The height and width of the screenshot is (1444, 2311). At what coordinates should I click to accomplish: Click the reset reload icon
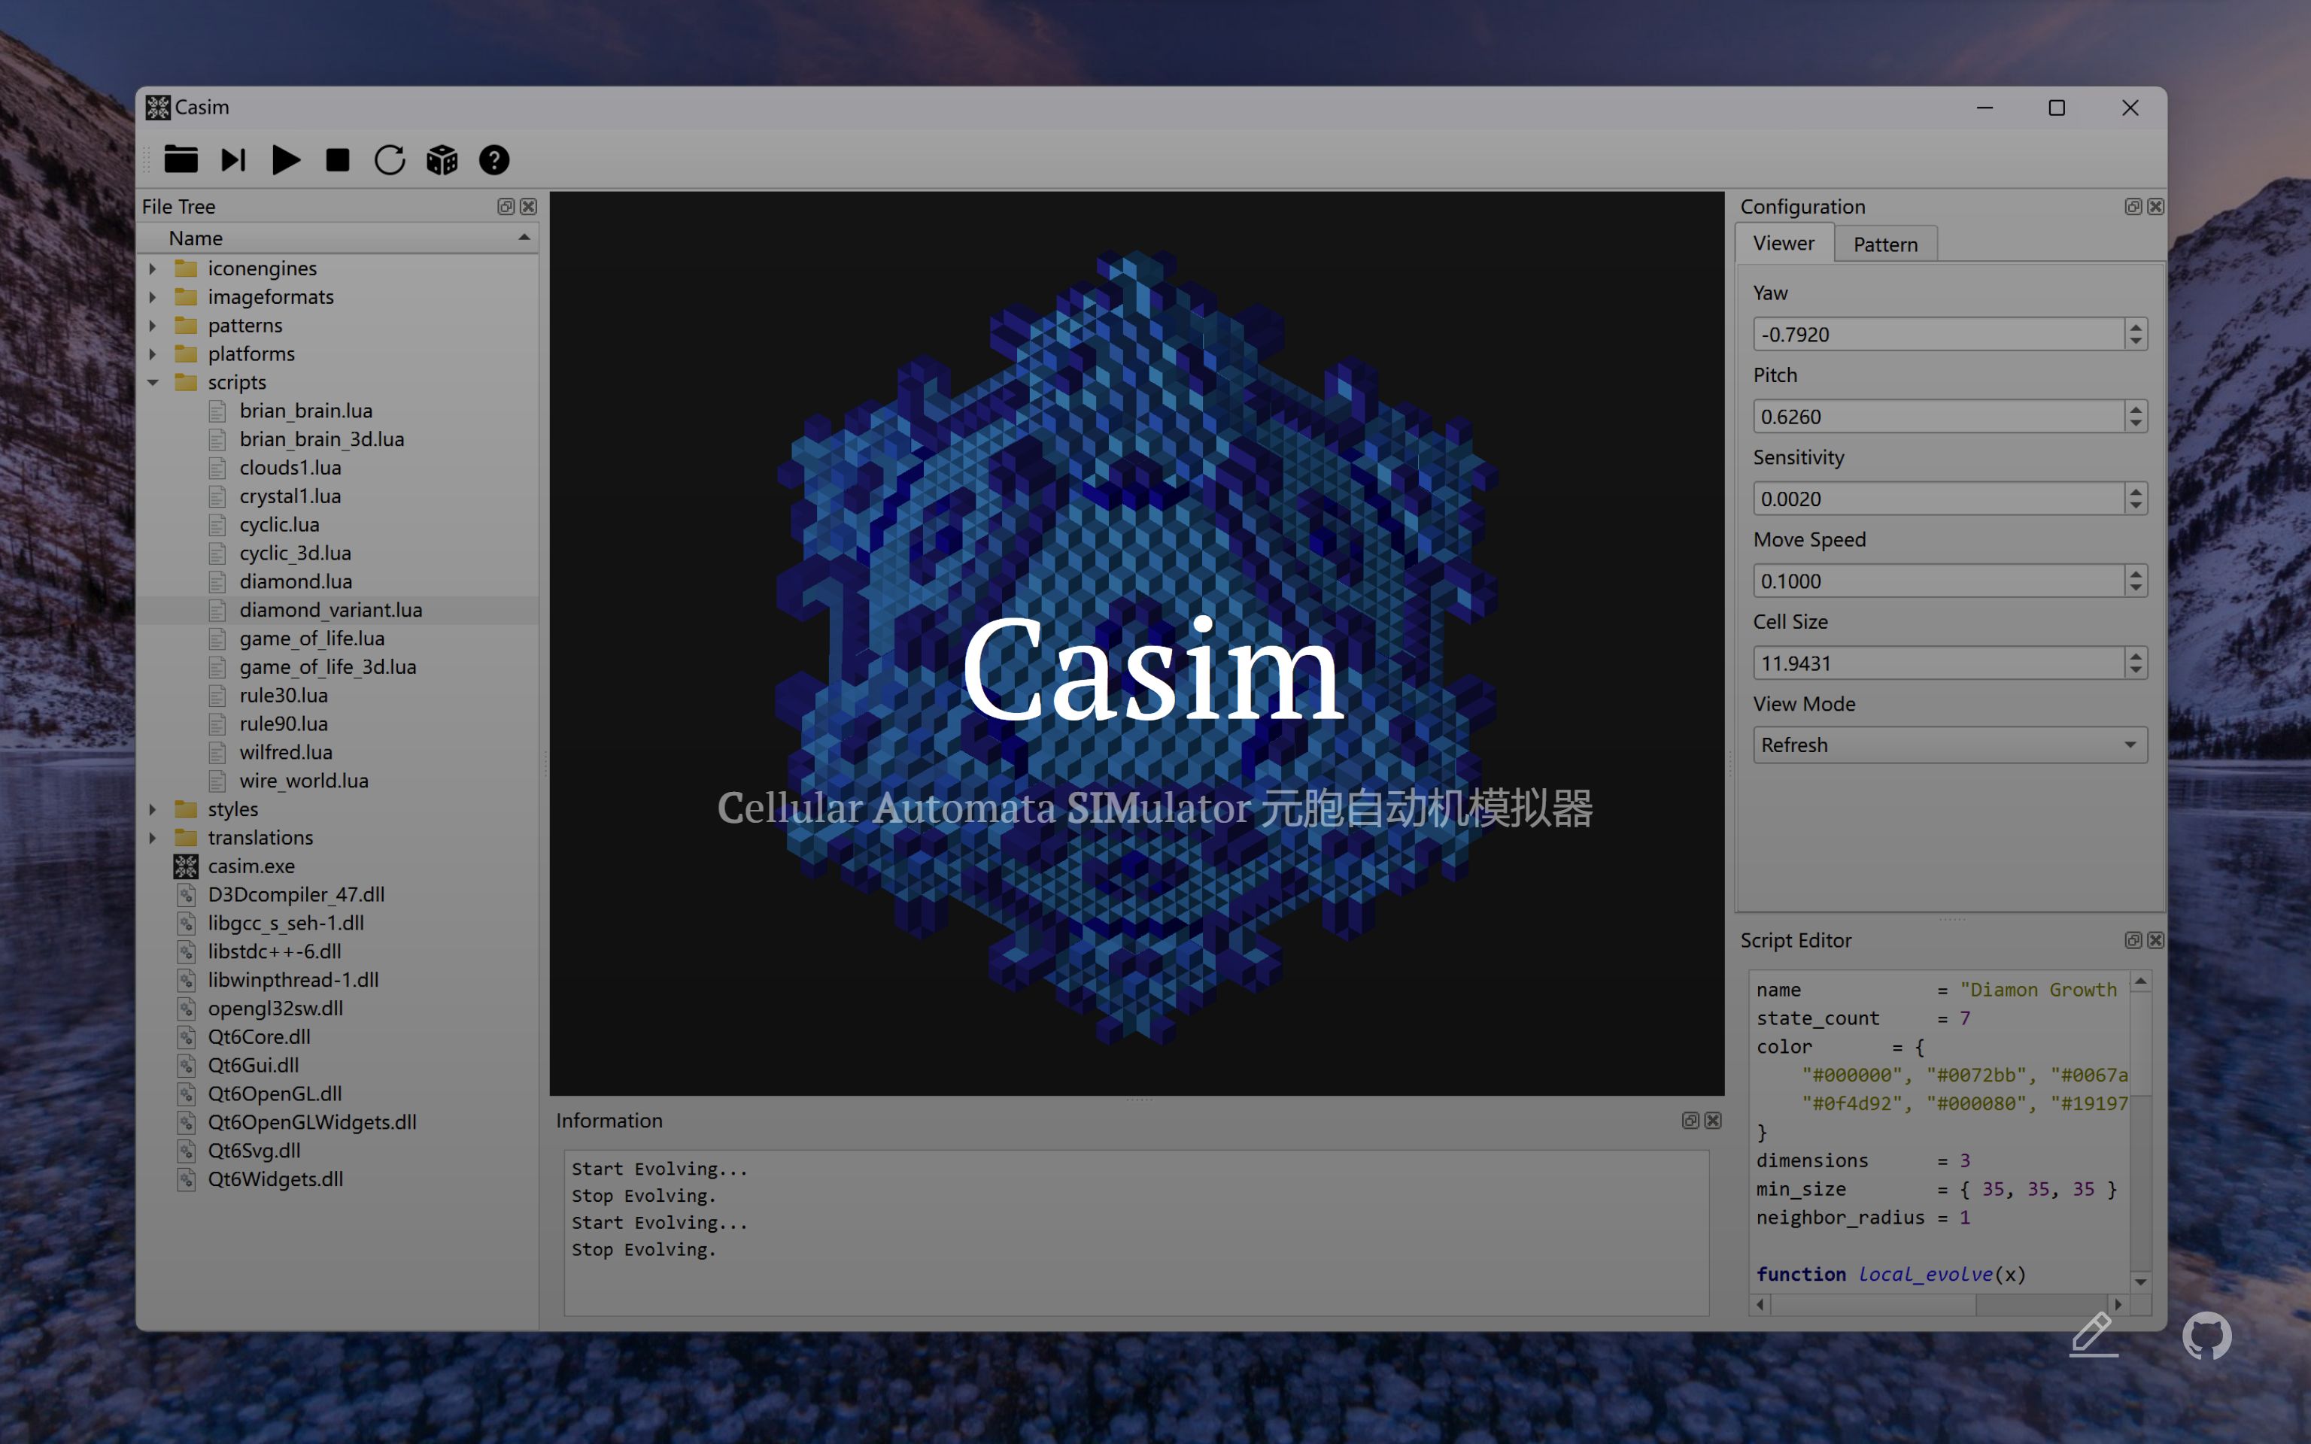click(390, 159)
